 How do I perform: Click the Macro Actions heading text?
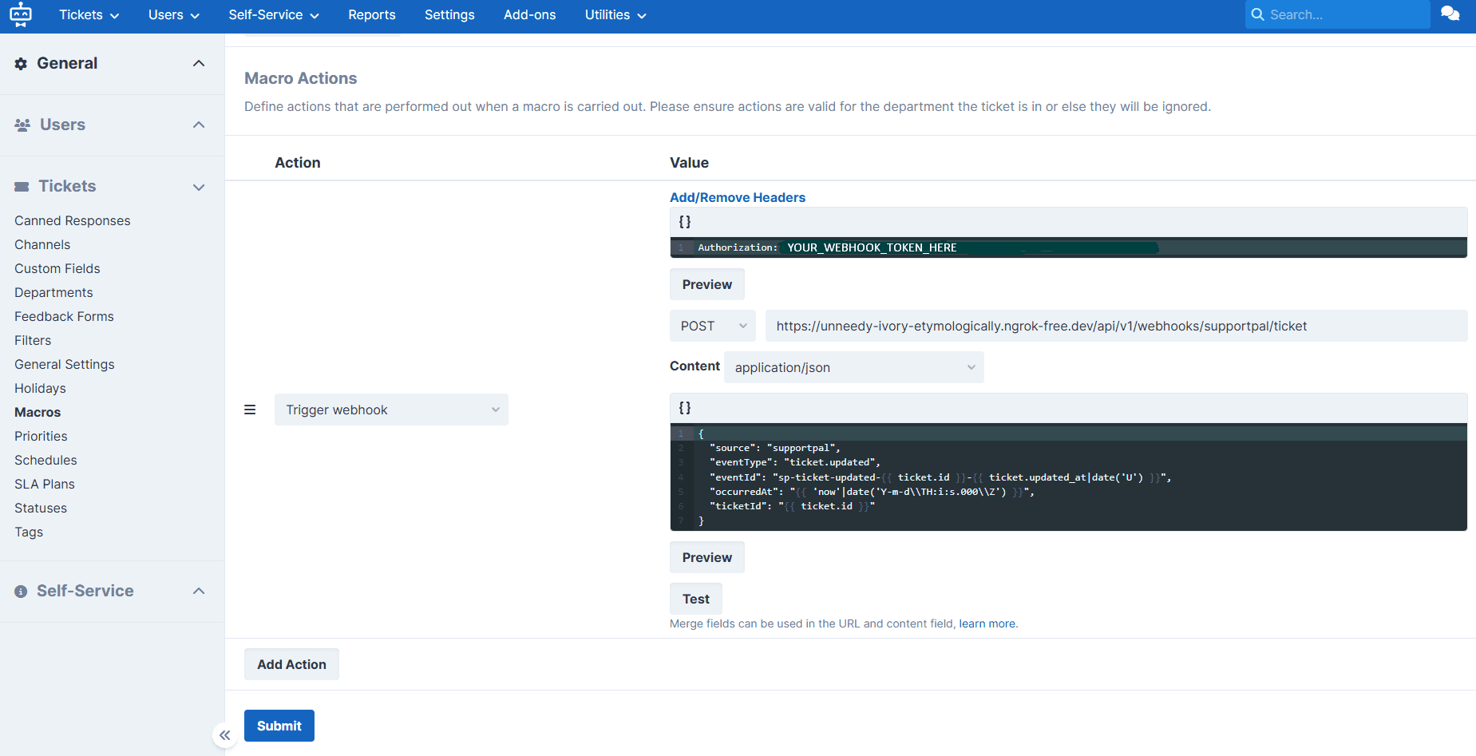(300, 78)
